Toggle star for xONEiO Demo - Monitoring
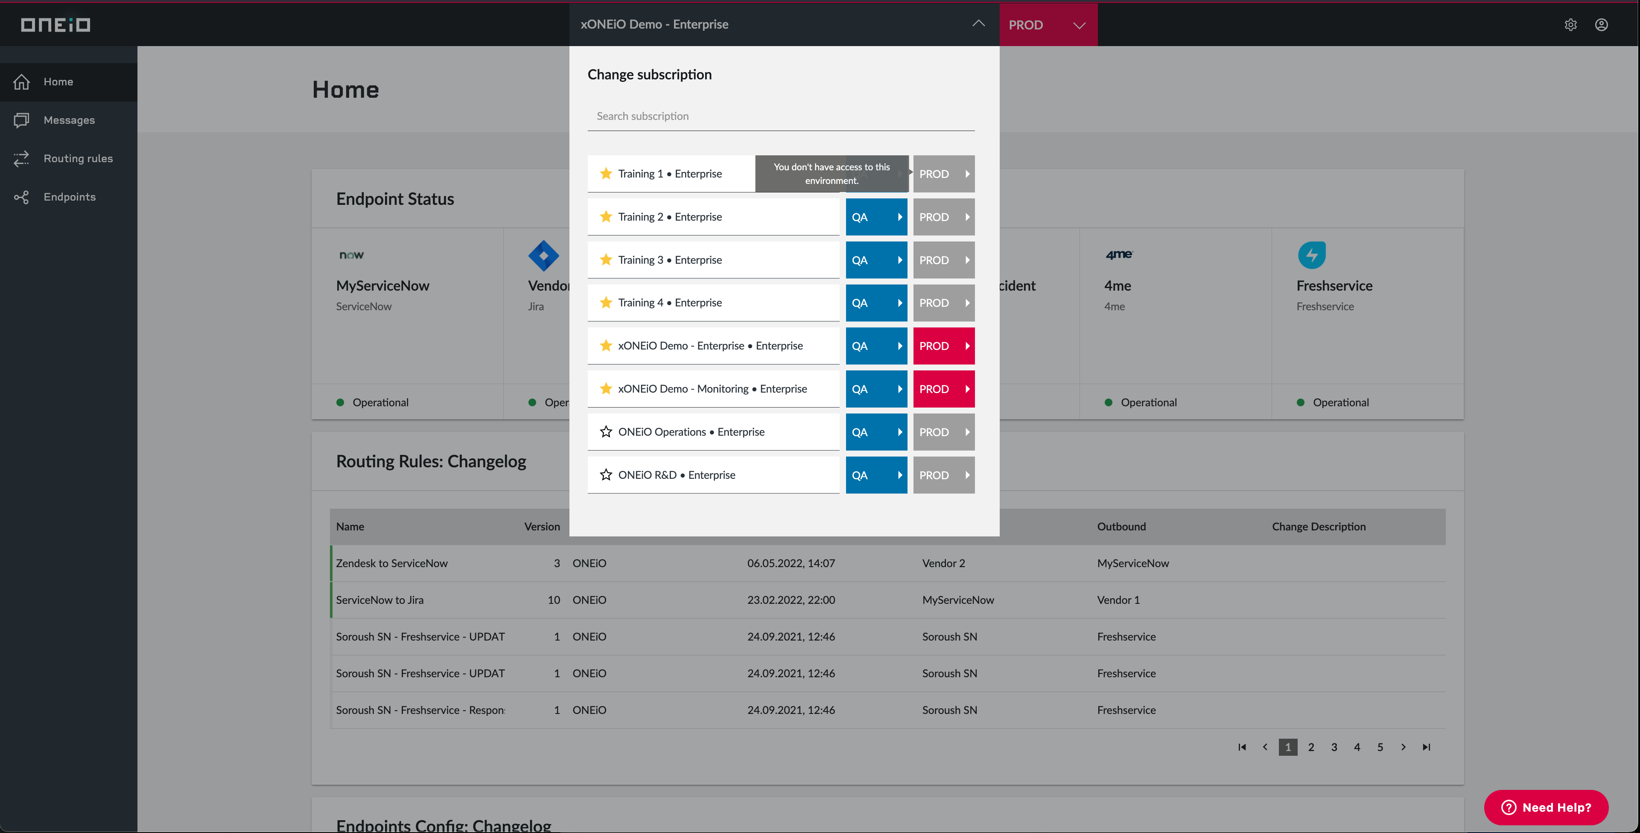Viewport: 1640px width, 833px height. pyautogui.click(x=605, y=389)
